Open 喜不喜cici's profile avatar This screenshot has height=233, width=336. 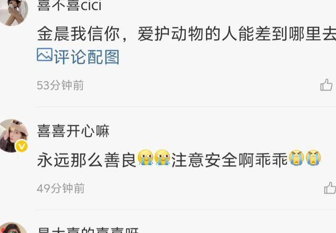pyautogui.click(x=13, y=12)
